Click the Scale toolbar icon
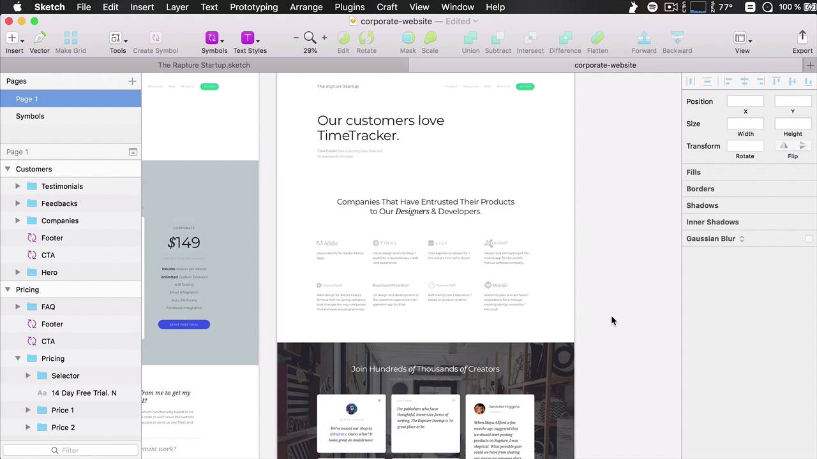 click(430, 38)
